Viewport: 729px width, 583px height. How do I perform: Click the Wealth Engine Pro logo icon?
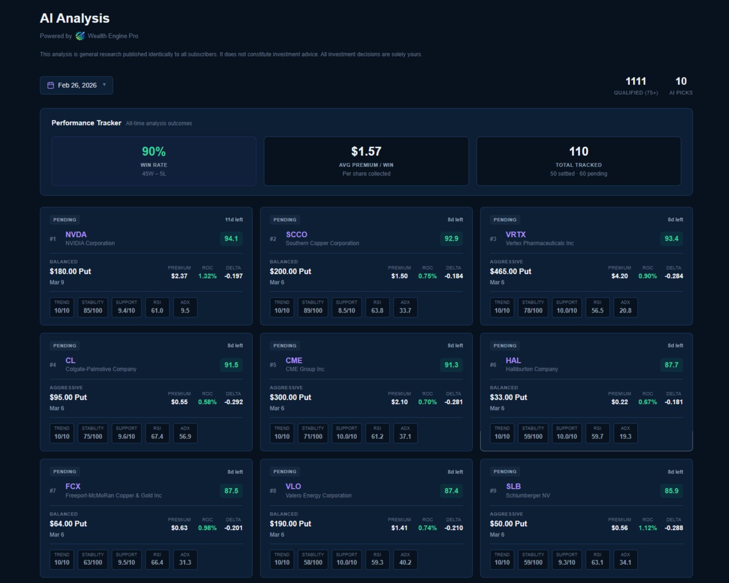pos(79,36)
